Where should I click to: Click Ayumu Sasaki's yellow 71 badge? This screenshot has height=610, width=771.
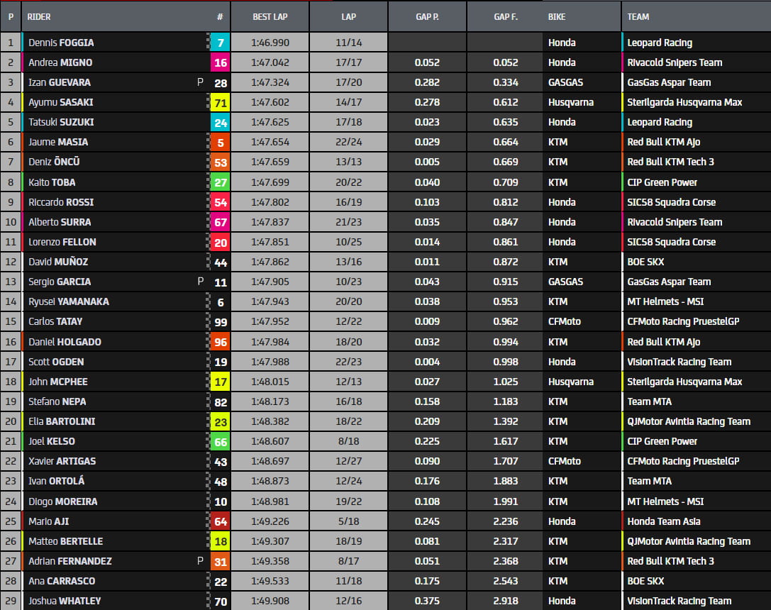220,102
